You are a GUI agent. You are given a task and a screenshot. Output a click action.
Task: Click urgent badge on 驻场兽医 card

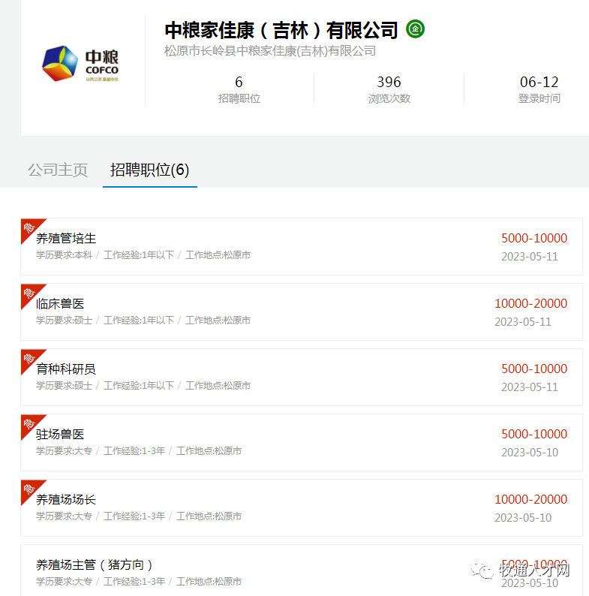pos(30,424)
